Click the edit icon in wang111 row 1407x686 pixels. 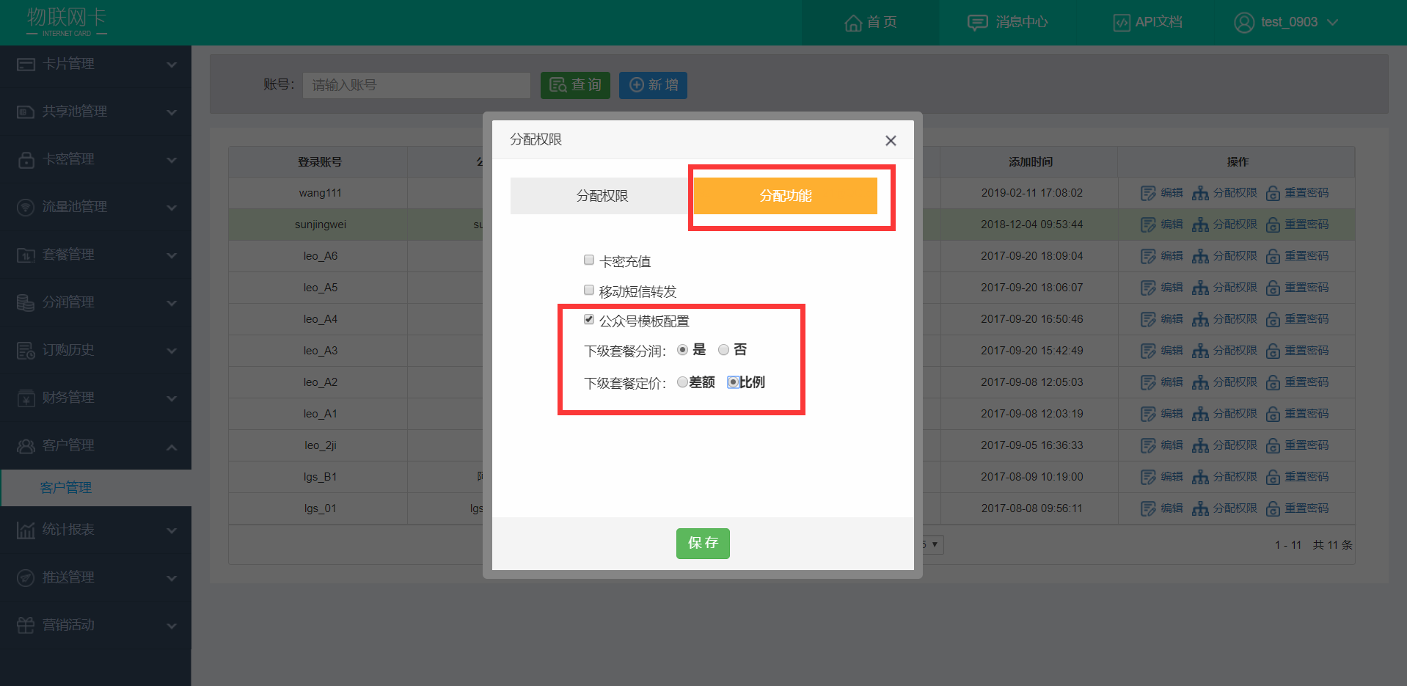[x=1148, y=194]
